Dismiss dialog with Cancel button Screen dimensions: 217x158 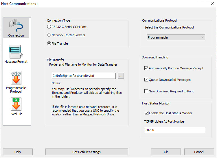coord(199,152)
